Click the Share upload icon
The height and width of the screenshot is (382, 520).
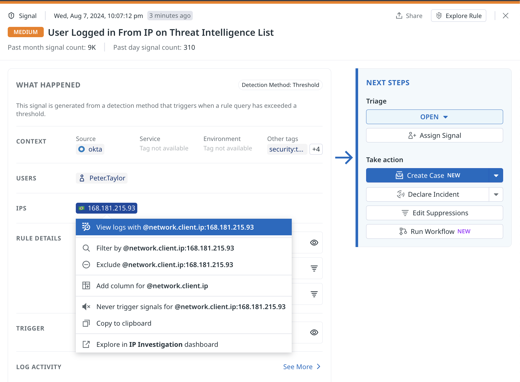click(x=399, y=16)
